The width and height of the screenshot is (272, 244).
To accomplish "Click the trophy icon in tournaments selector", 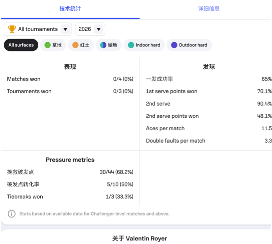I will (12, 29).
